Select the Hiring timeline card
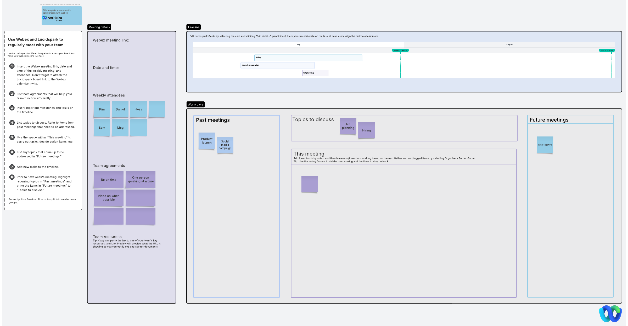Image resolution: width=628 pixels, height=326 pixels. (x=308, y=58)
